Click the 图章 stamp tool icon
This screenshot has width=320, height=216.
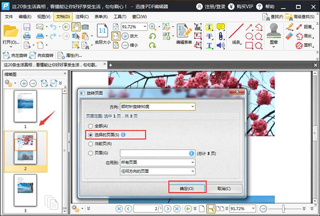click(x=273, y=32)
